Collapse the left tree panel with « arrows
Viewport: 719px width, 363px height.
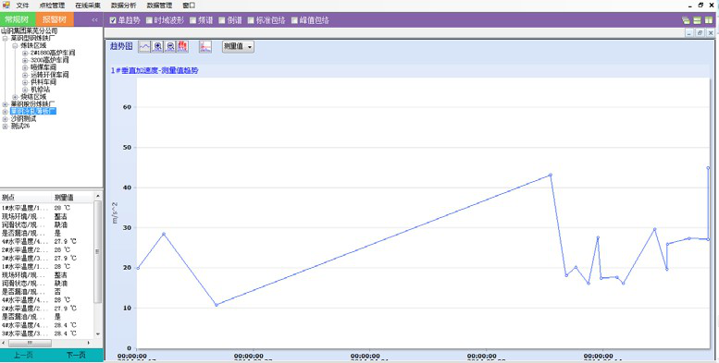click(94, 19)
